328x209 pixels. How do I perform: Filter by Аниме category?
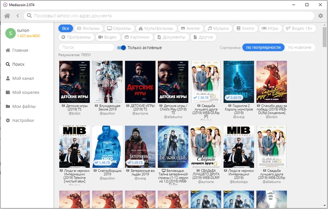(x=190, y=28)
